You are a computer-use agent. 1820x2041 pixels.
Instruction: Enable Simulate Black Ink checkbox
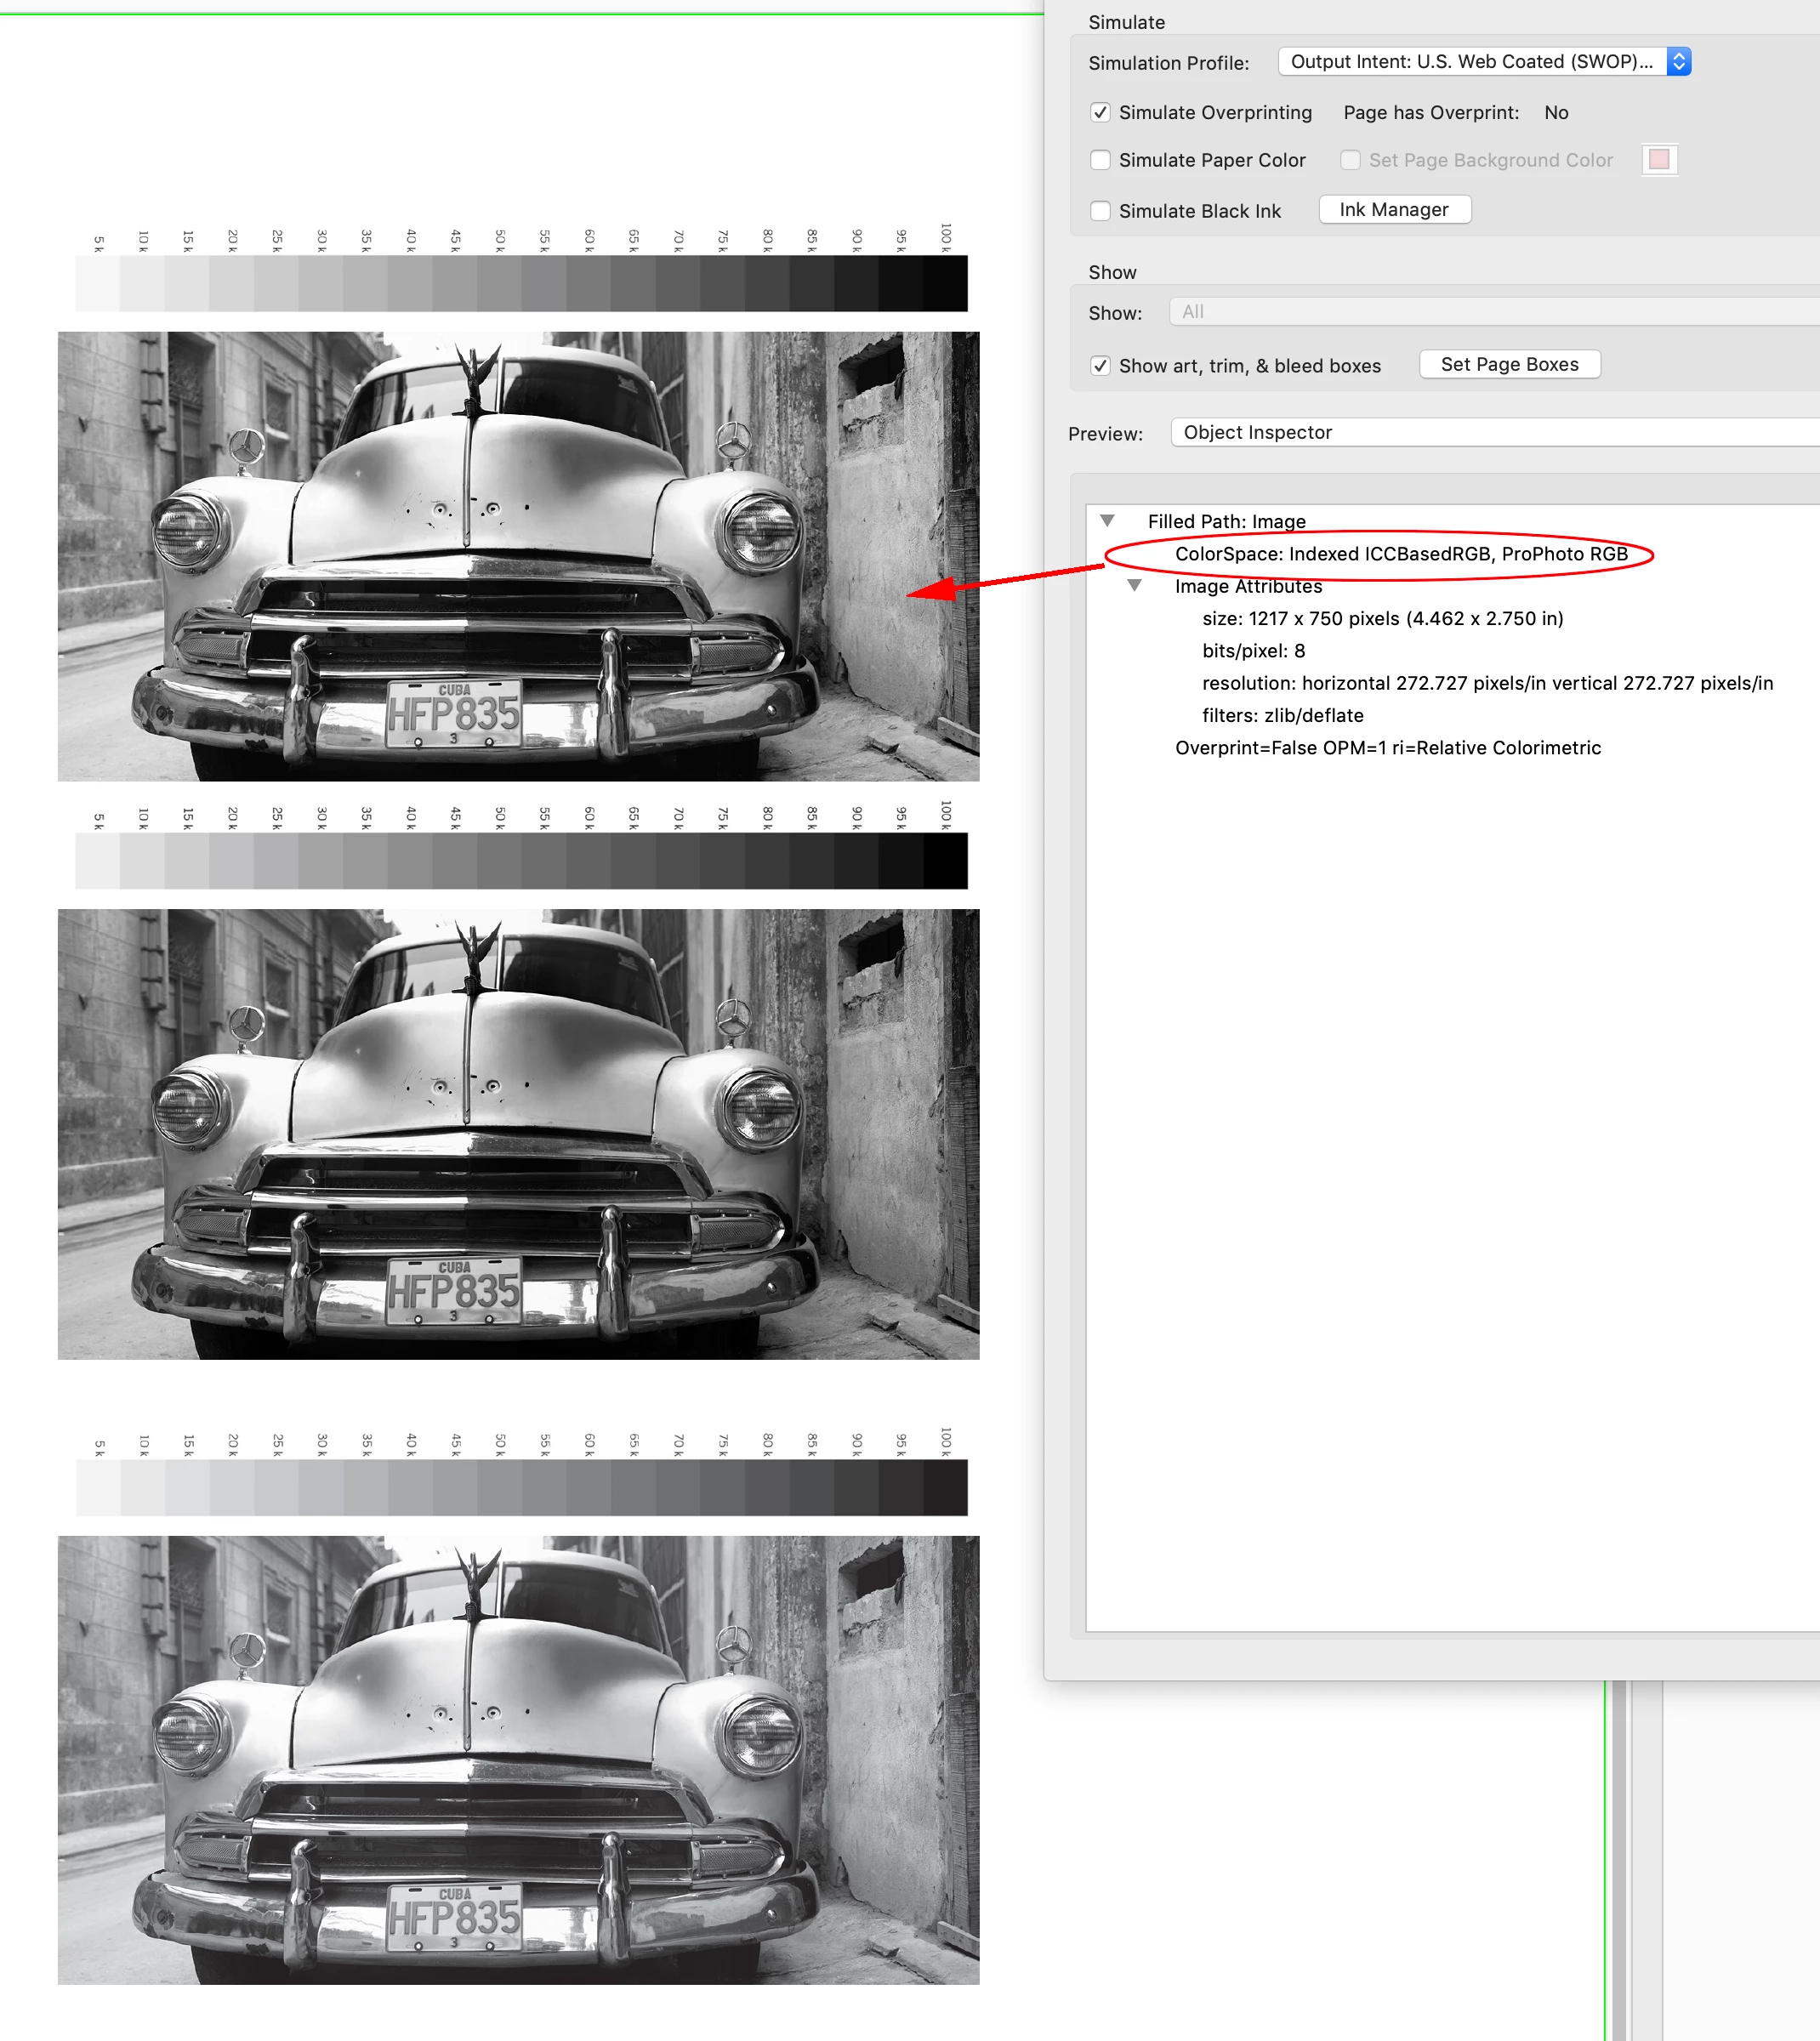click(1100, 211)
